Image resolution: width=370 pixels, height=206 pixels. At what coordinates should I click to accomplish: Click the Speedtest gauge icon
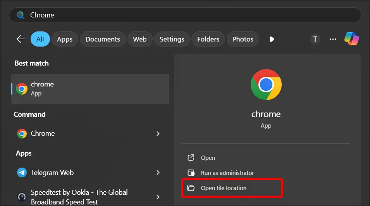pyautogui.click(x=22, y=197)
